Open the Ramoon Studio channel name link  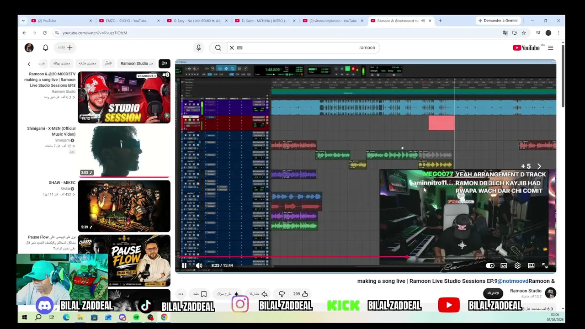[526, 291]
